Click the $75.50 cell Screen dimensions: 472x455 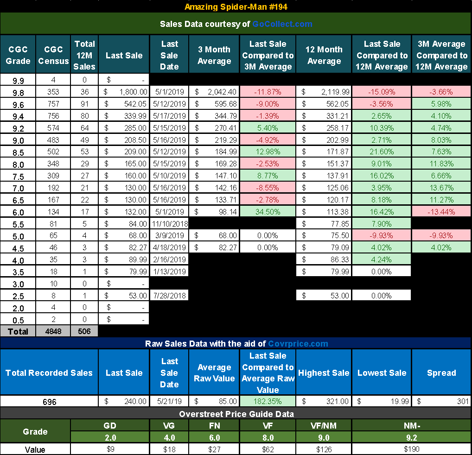[324, 235]
